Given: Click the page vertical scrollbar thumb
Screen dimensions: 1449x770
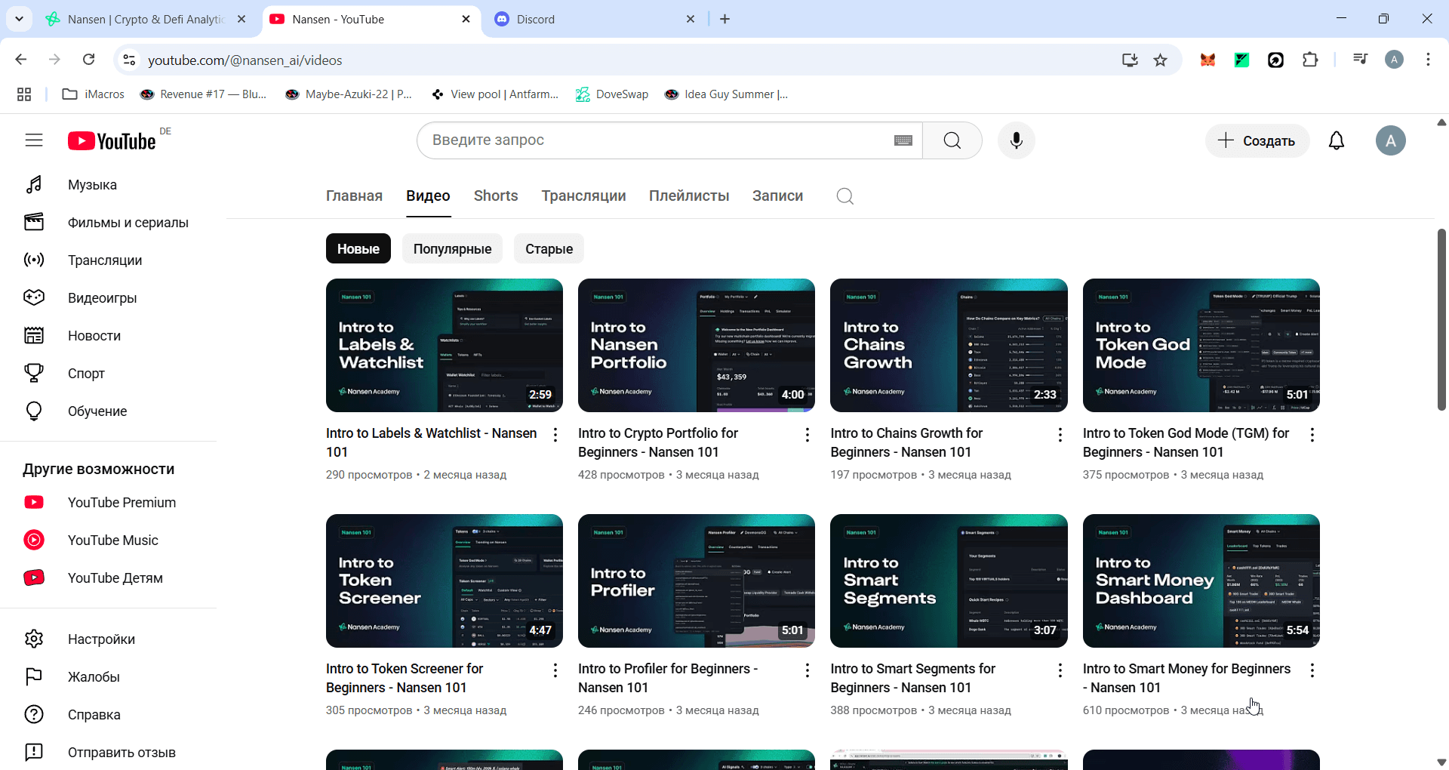Looking at the screenshot, I should click(1441, 319).
